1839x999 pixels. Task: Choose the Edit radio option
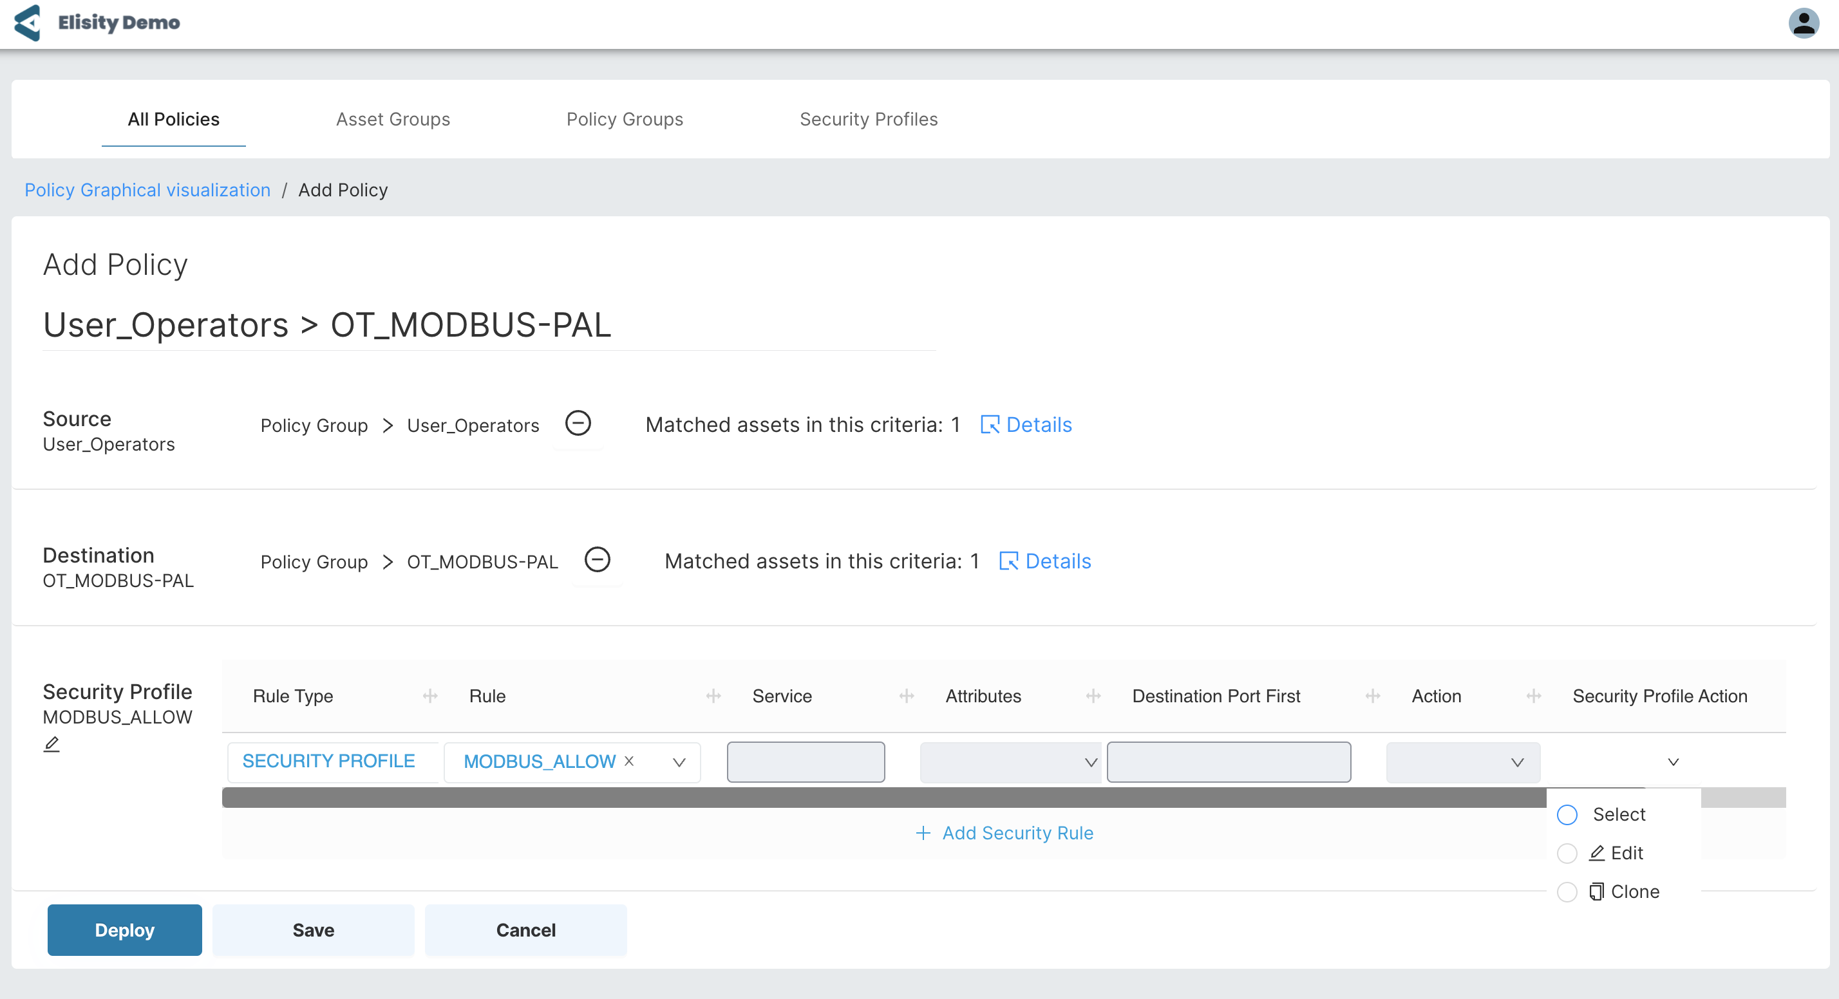1567,853
